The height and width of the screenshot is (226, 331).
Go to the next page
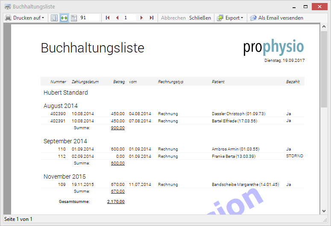point(141,18)
